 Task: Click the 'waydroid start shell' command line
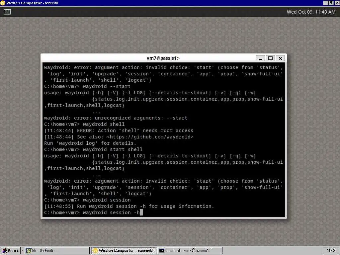[x=93, y=149]
